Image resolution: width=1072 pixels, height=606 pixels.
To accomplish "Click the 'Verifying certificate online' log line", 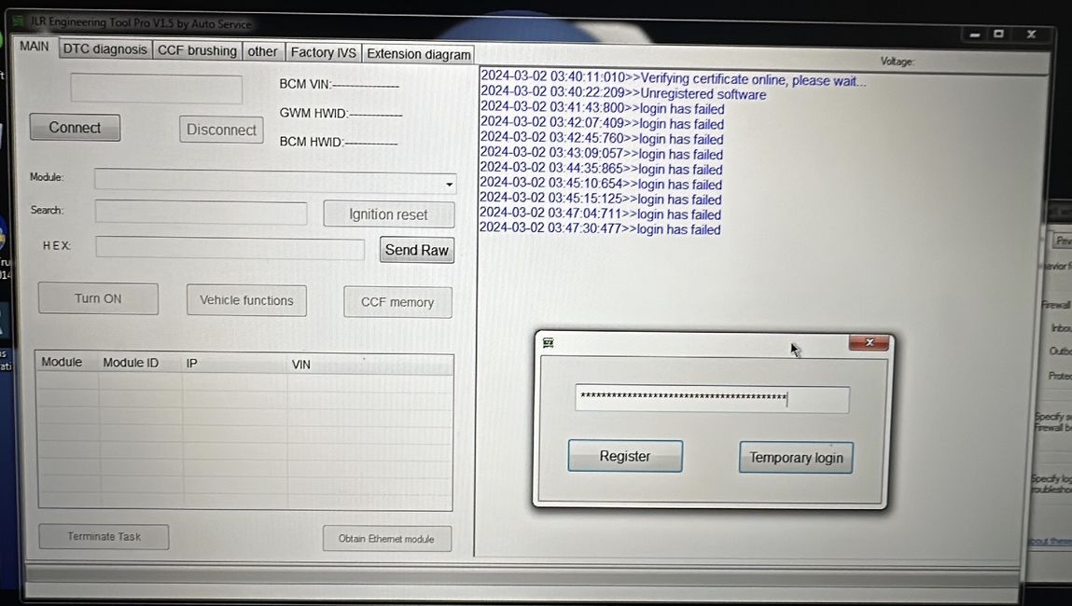I will tap(674, 79).
